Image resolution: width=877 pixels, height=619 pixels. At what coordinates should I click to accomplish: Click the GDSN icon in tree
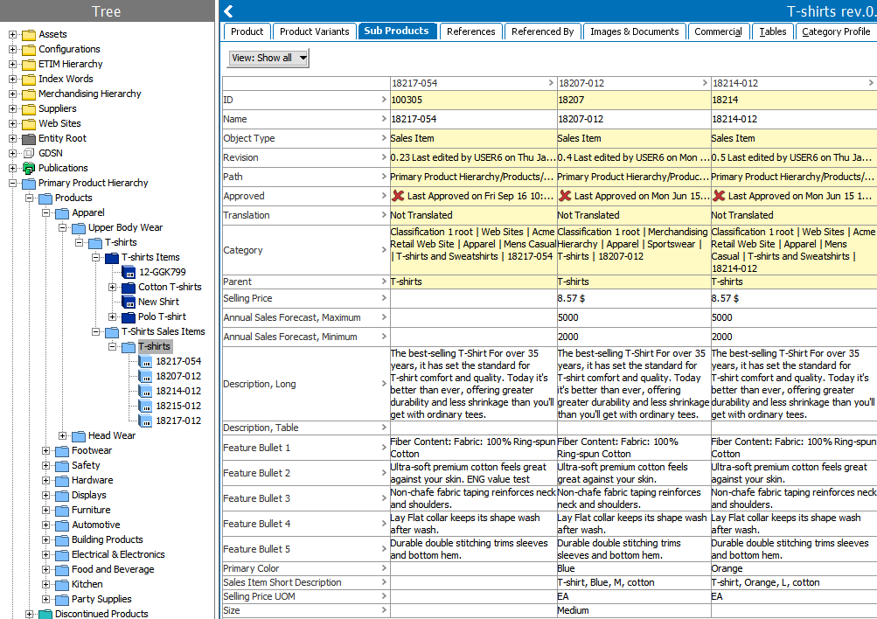click(x=29, y=153)
